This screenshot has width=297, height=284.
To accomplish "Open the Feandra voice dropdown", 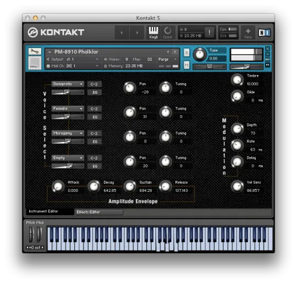I will 68,109.
